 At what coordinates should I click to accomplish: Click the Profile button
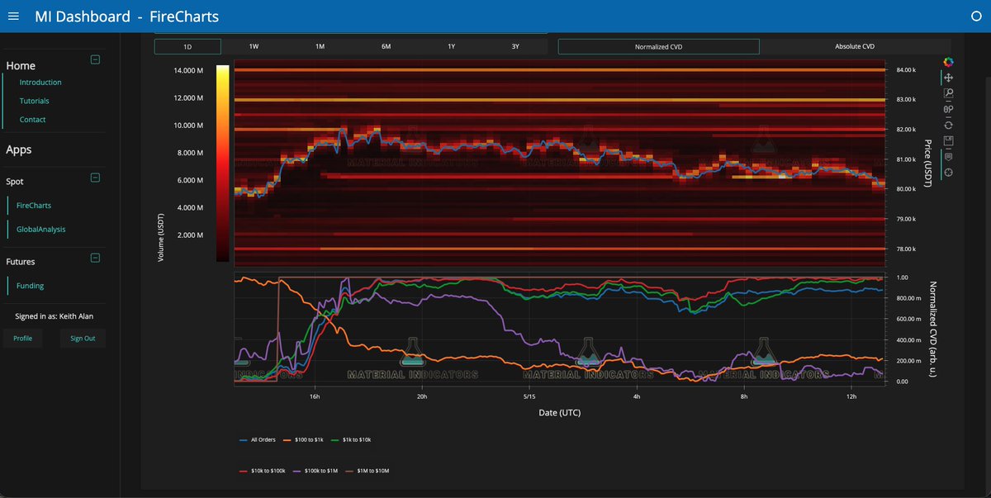[23, 338]
